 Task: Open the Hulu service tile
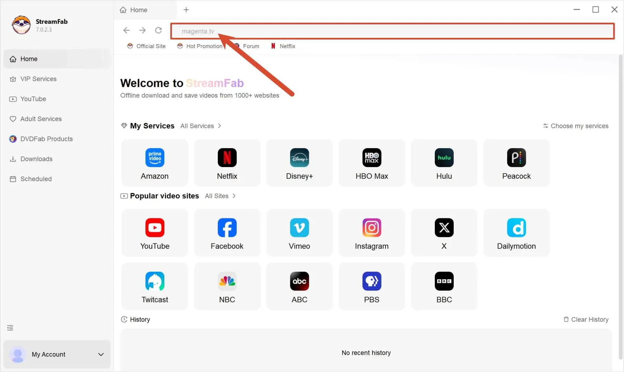pyautogui.click(x=444, y=163)
